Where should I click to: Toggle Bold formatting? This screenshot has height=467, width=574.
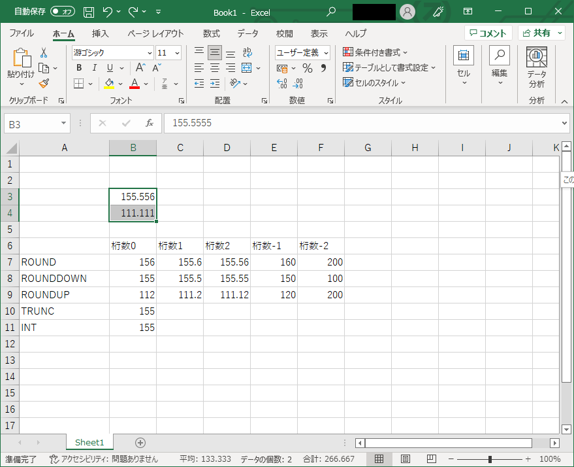pos(79,68)
